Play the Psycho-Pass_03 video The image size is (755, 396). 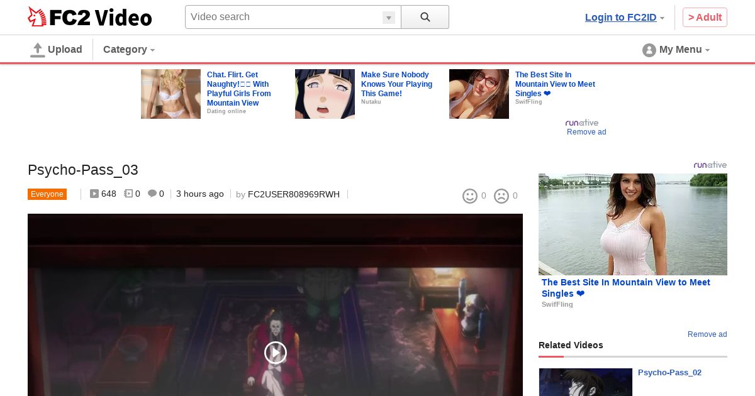pyautogui.click(x=275, y=353)
